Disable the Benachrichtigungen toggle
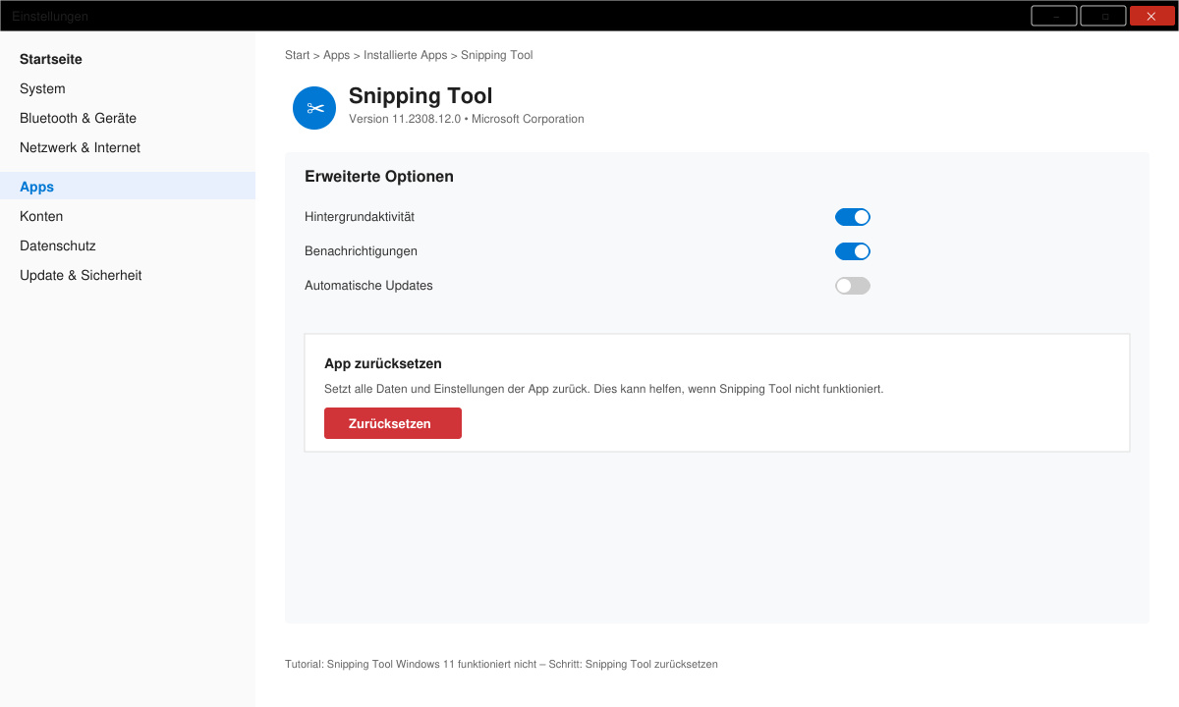1179x707 pixels. click(853, 251)
